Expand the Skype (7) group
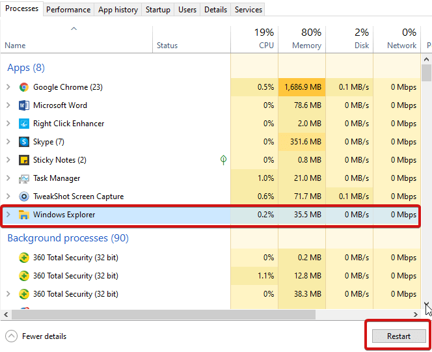 click(8, 142)
